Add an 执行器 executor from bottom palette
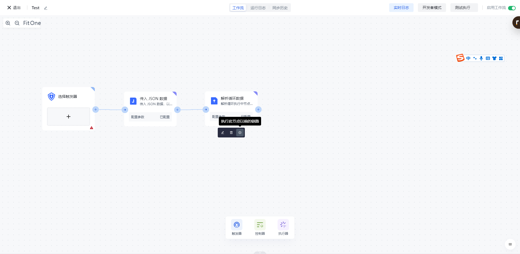 (283, 227)
